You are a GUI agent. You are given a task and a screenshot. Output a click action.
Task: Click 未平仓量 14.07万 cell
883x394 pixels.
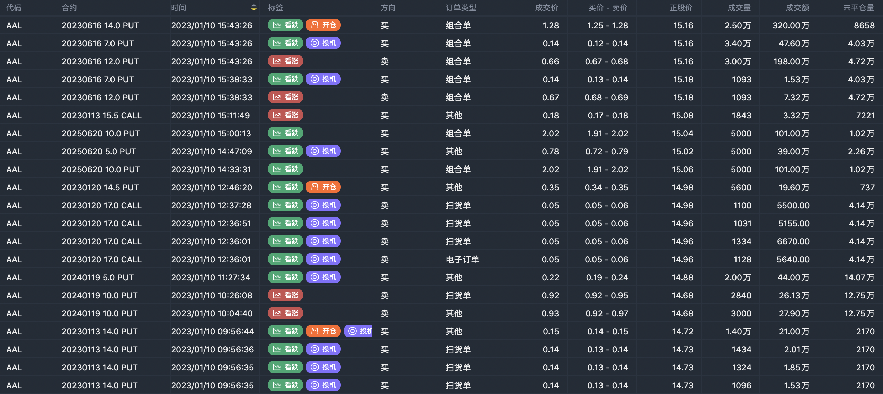coord(859,277)
